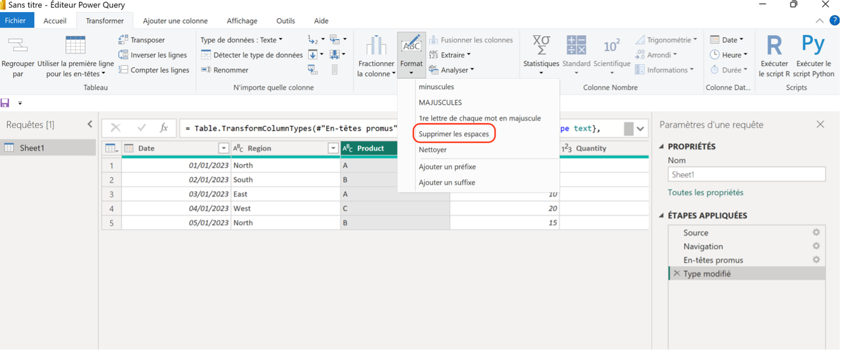Click the fx formula button

tap(164, 128)
